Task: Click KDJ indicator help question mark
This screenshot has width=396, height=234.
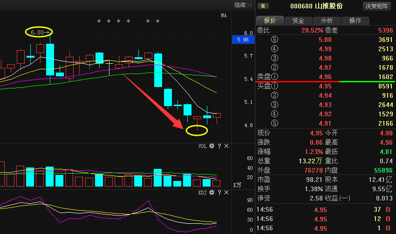Action: (x=219, y=192)
